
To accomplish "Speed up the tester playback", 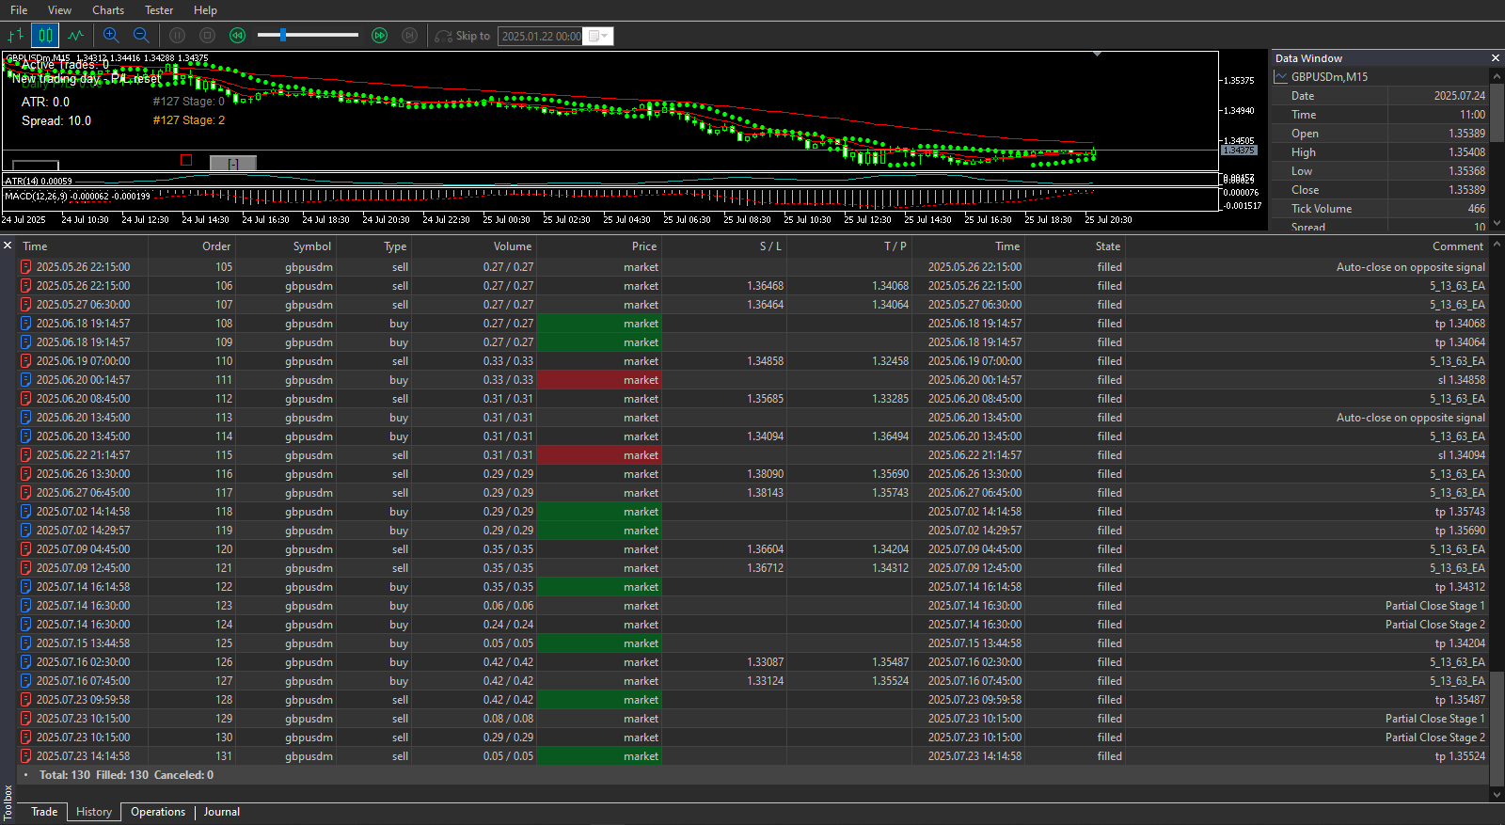I will [x=379, y=36].
